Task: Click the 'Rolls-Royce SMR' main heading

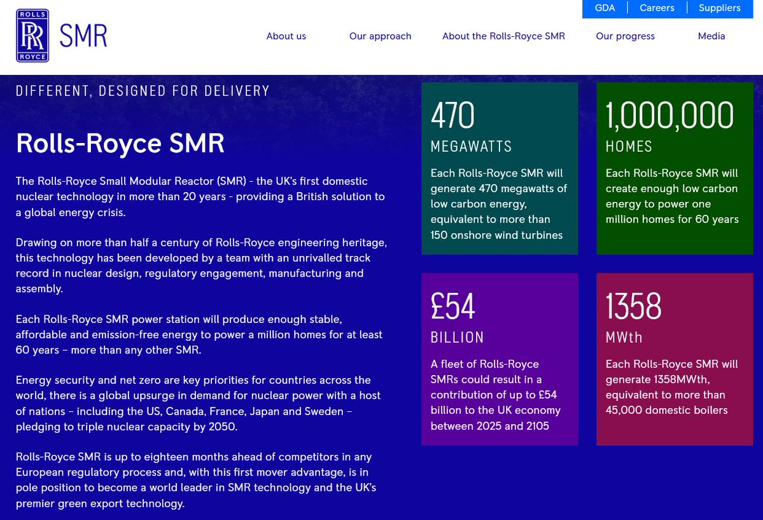Action: tap(120, 144)
